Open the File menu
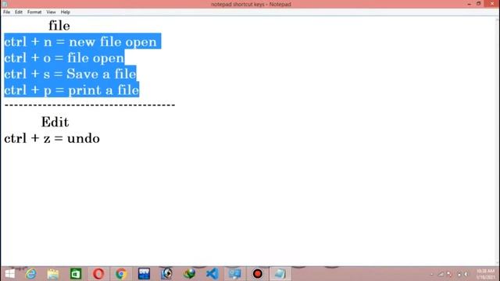This screenshot has width=500, height=281. click(7, 12)
